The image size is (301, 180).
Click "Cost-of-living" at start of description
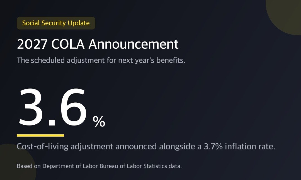point(43,147)
